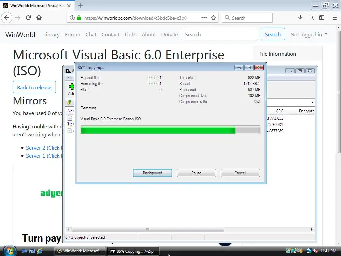Open the Donate nav item
The width and height of the screenshot is (341, 256).
(x=170, y=35)
